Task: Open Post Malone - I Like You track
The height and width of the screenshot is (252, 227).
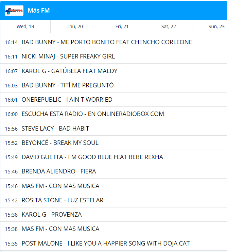Action: click(106, 243)
